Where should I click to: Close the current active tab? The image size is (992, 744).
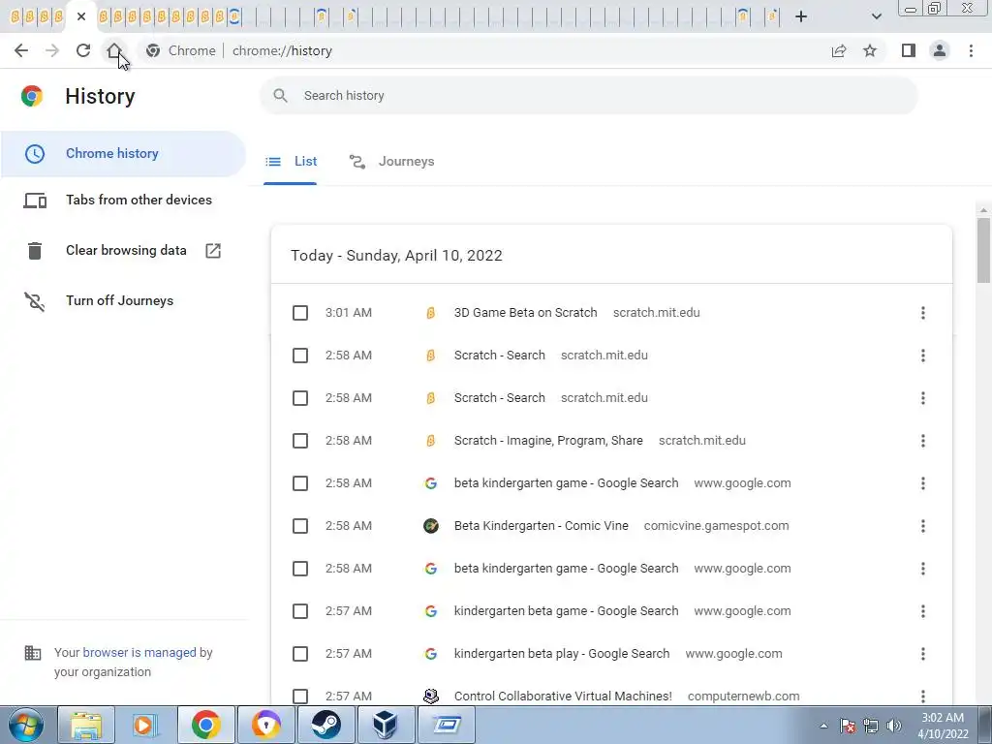tap(81, 16)
